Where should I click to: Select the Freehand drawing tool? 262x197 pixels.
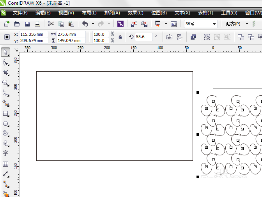pos(6,93)
